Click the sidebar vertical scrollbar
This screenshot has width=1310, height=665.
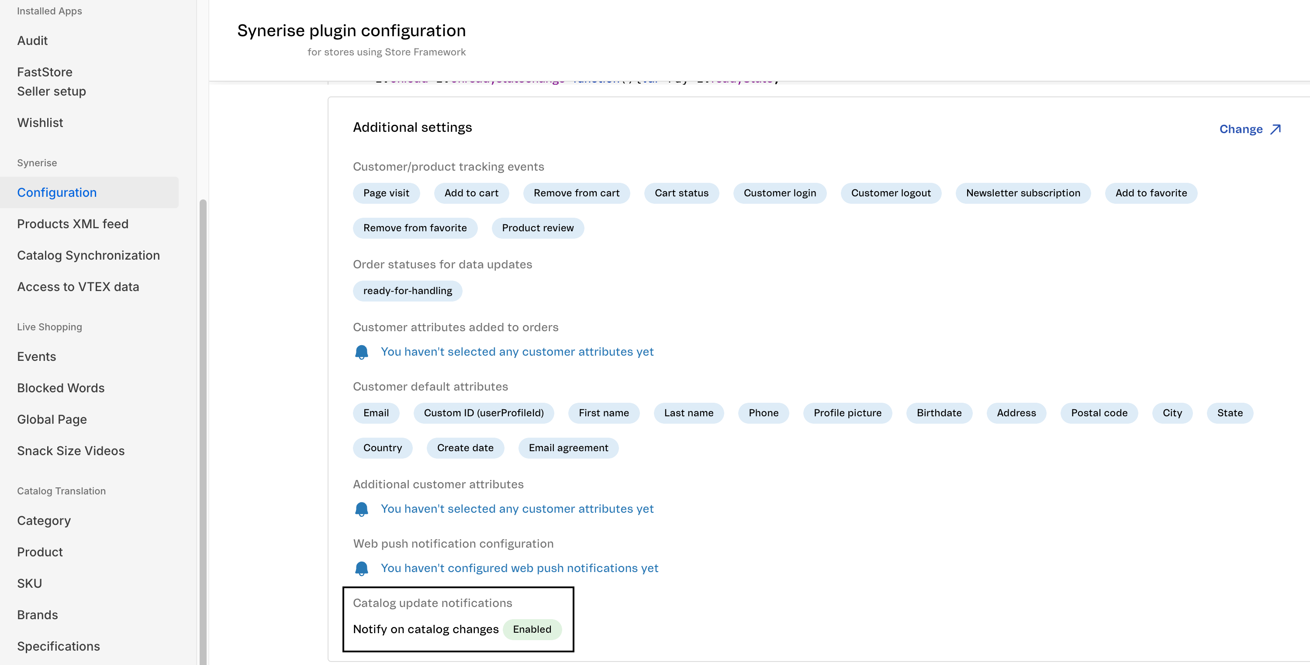(203, 432)
